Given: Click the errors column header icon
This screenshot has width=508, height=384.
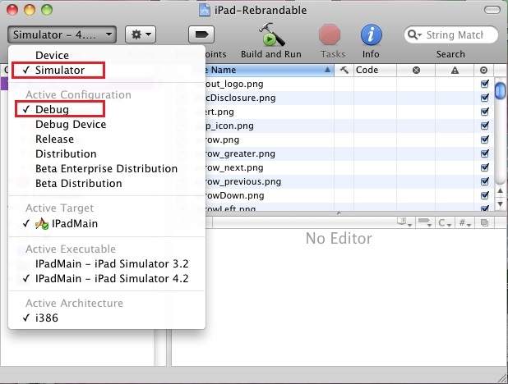Looking at the screenshot, I should point(416,71).
